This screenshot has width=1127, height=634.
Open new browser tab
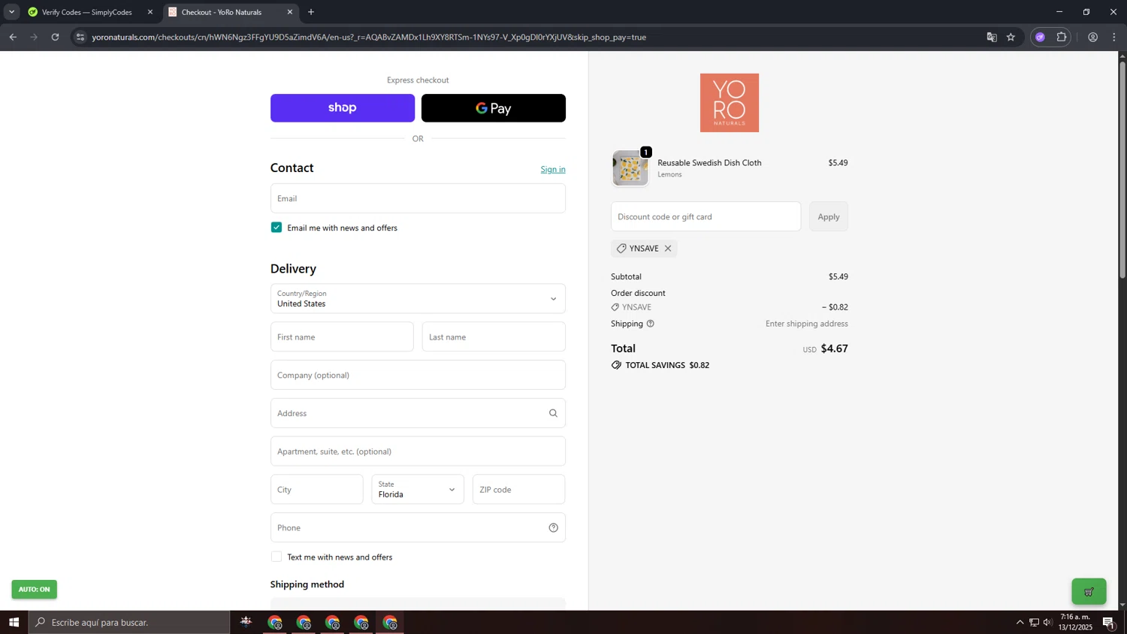click(311, 12)
